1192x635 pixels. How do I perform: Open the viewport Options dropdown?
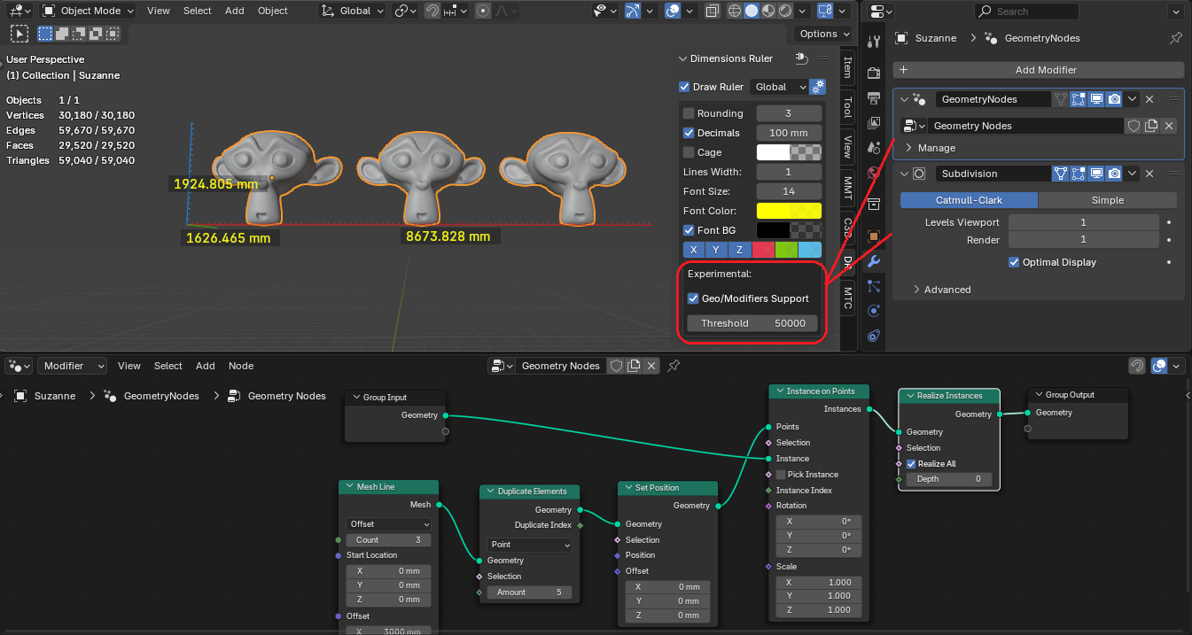click(x=823, y=34)
